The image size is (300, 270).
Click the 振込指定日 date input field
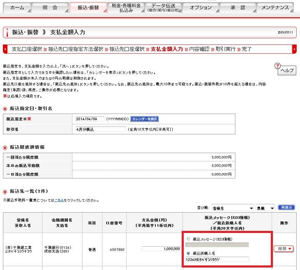(90, 119)
